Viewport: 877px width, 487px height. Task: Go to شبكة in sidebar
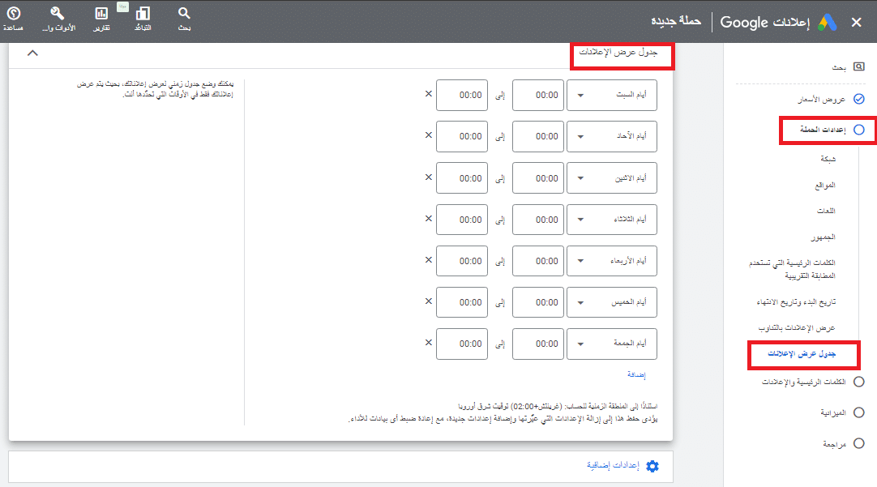click(828, 160)
